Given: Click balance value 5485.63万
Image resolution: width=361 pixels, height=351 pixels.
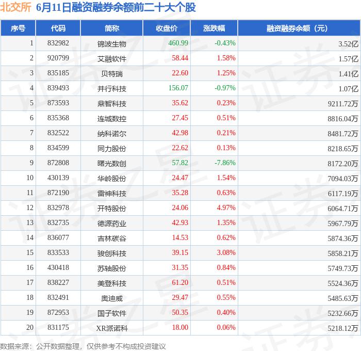Looking at the screenshot, I should (x=343, y=298).
